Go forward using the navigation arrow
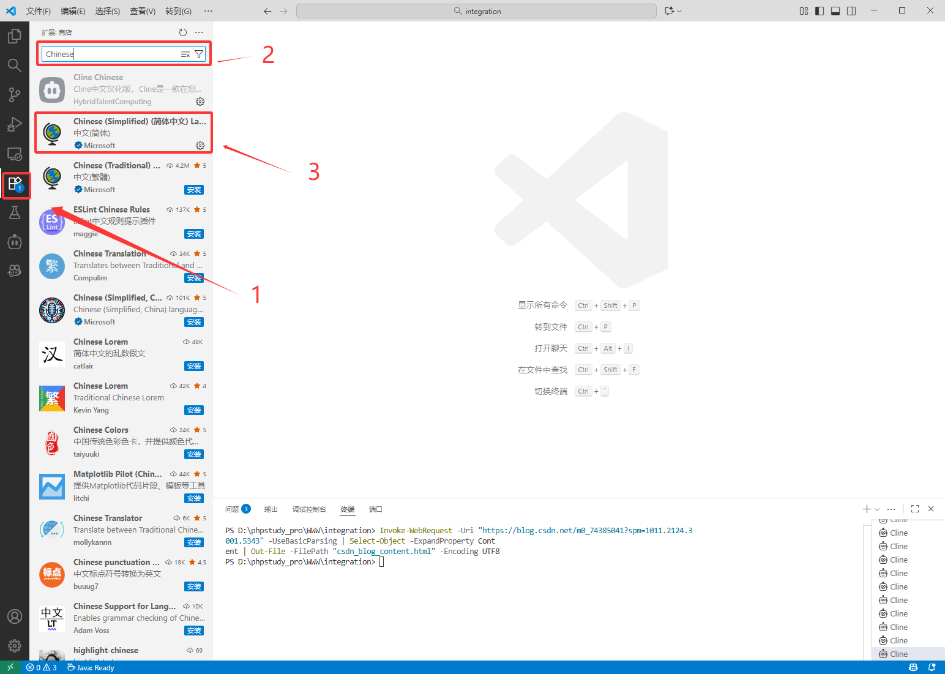Viewport: 945px width, 674px height. coord(283,11)
